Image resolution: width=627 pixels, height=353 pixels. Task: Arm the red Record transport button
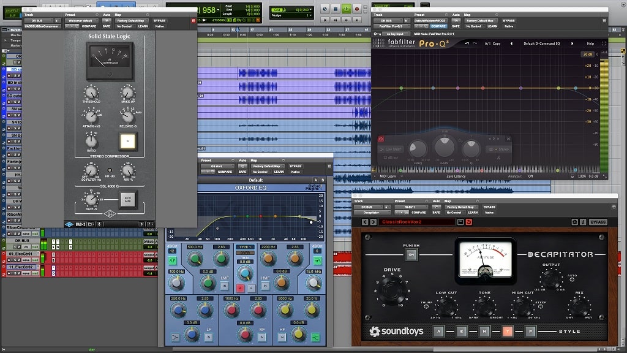[357, 9]
